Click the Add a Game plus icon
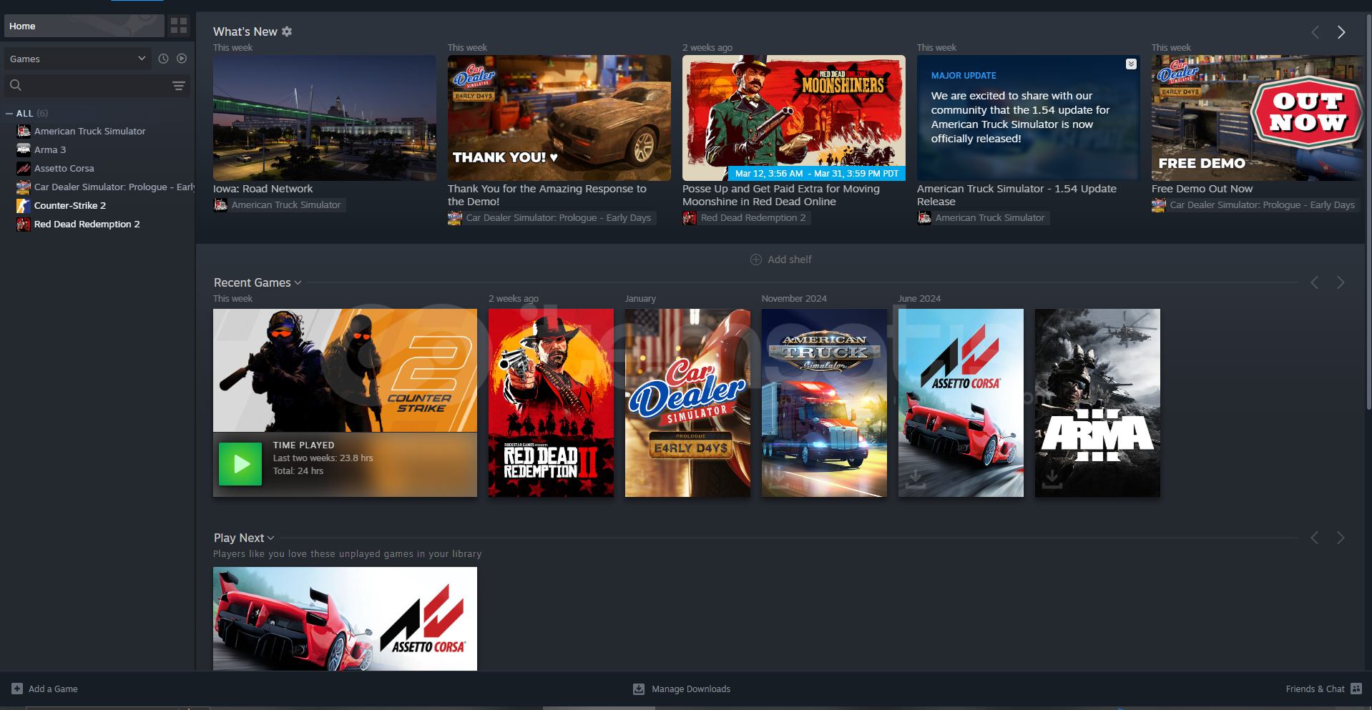The height and width of the screenshot is (710, 1372). 17,689
